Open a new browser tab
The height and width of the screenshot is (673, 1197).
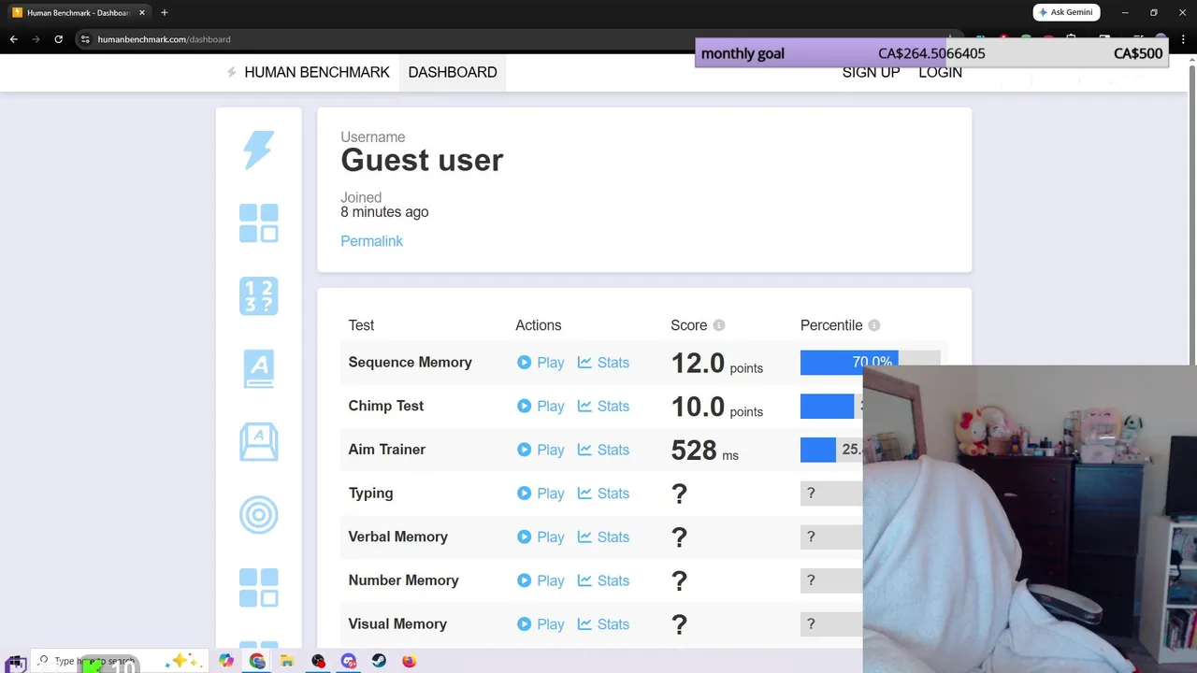tap(165, 13)
